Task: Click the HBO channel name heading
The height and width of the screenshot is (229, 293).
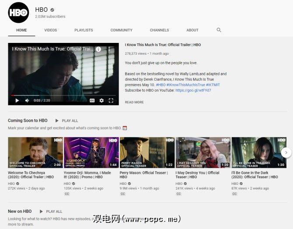Action: click(x=42, y=10)
